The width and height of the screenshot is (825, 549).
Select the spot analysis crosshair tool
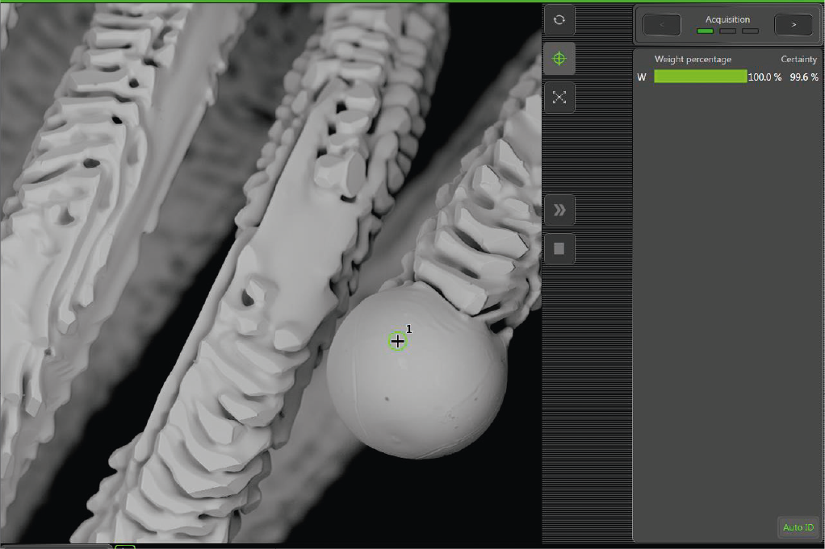click(x=559, y=59)
